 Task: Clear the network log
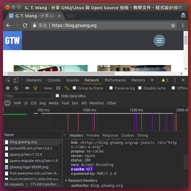pyautogui.click(x=16, y=88)
